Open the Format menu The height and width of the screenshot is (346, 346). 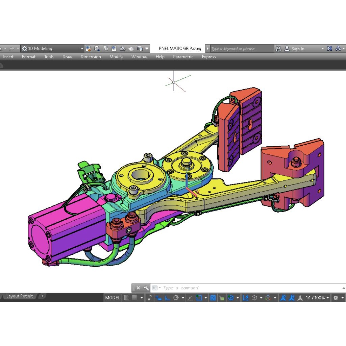click(x=29, y=57)
